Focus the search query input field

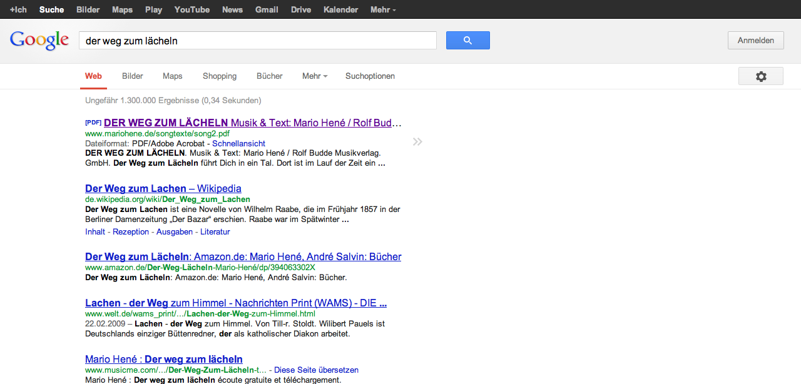[x=257, y=41]
